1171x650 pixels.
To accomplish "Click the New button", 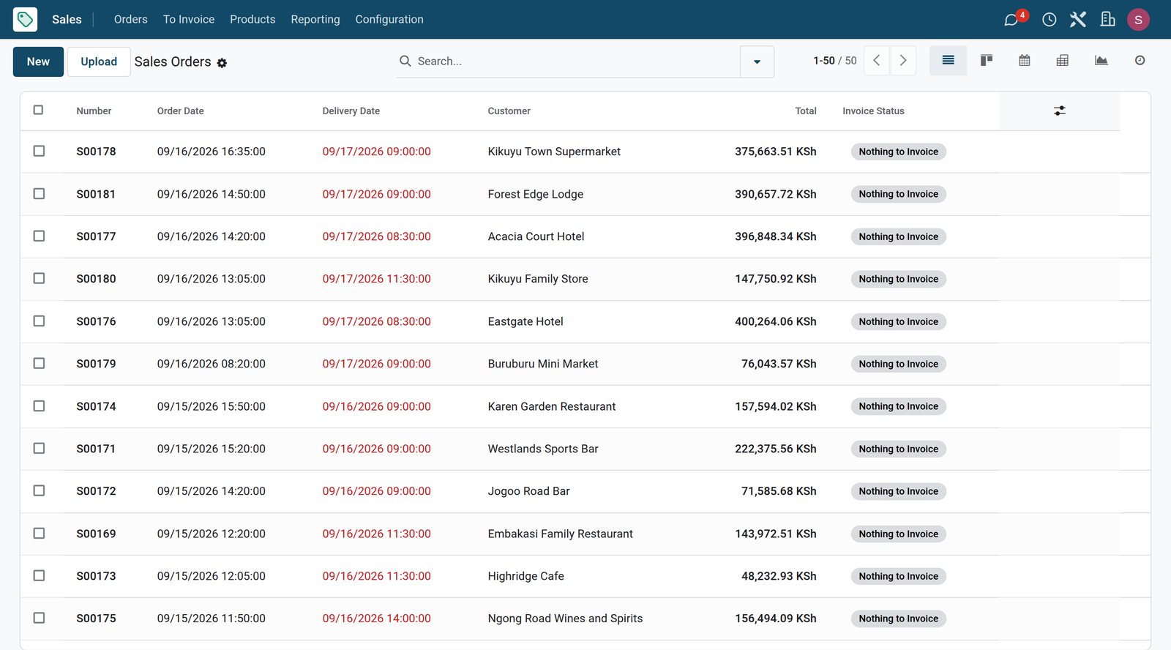I will (x=38, y=61).
